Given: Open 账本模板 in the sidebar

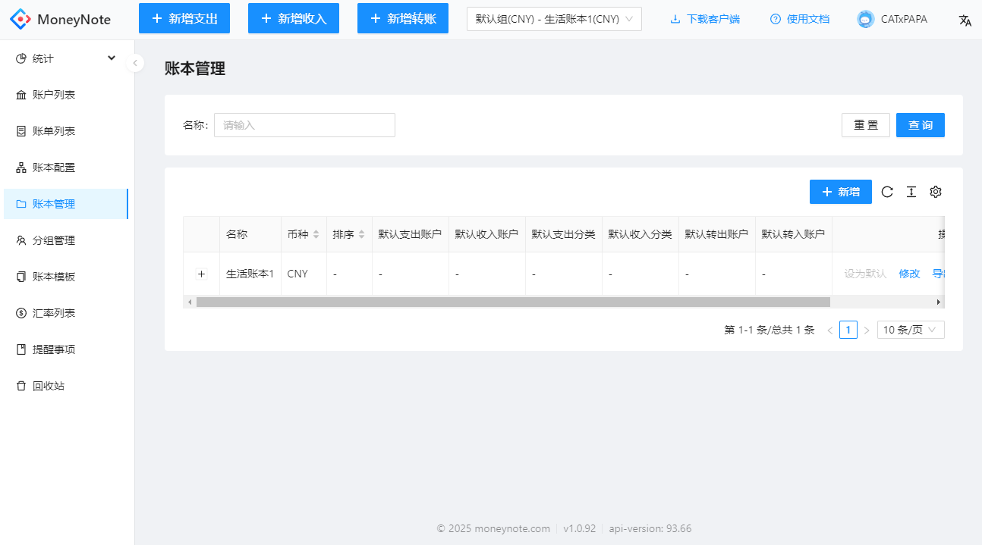Looking at the screenshot, I should [66, 277].
